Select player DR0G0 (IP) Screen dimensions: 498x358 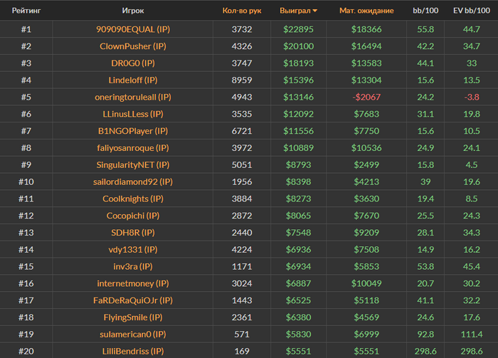pyautogui.click(x=133, y=63)
